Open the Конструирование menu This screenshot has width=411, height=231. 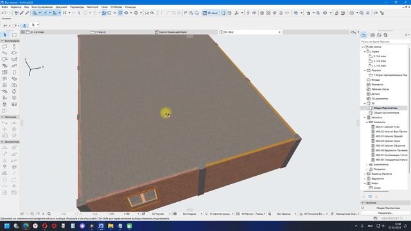42,7
